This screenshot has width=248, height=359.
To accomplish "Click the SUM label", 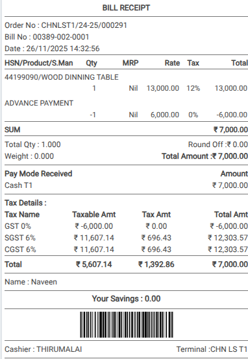I will click(x=12, y=130).
